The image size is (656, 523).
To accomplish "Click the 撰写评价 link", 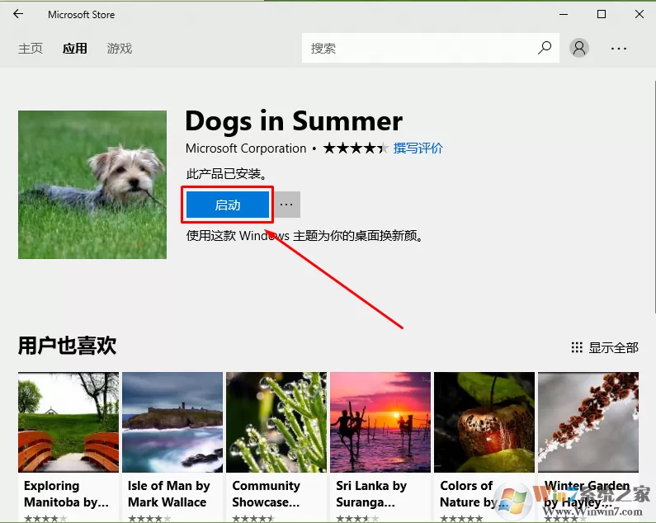I will [418, 148].
